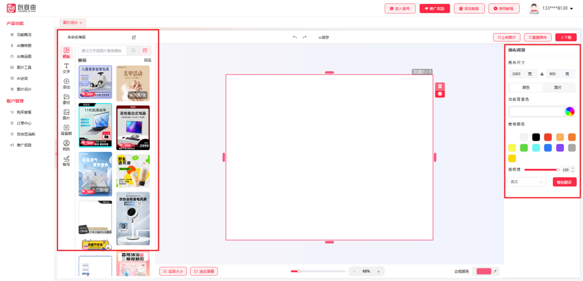Viewport: 583px width, 281px height.
Task: Open the 筛选 filter options
Action: [147, 60]
